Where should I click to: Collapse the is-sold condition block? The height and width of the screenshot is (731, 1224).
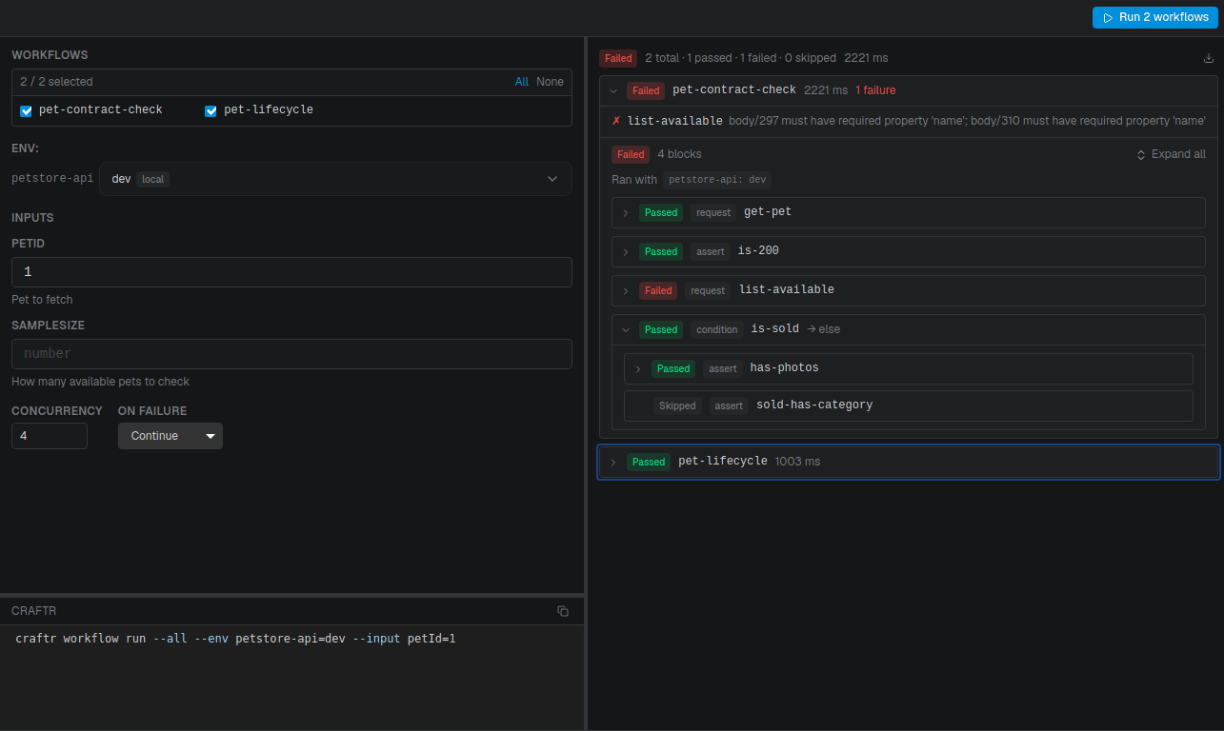coord(626,330)
